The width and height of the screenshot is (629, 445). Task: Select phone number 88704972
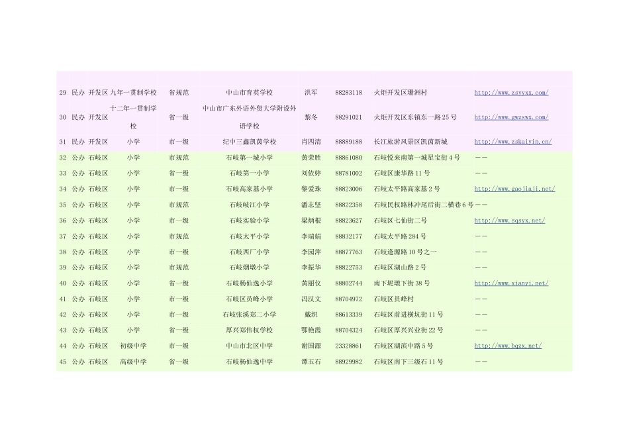pos(348,299)
